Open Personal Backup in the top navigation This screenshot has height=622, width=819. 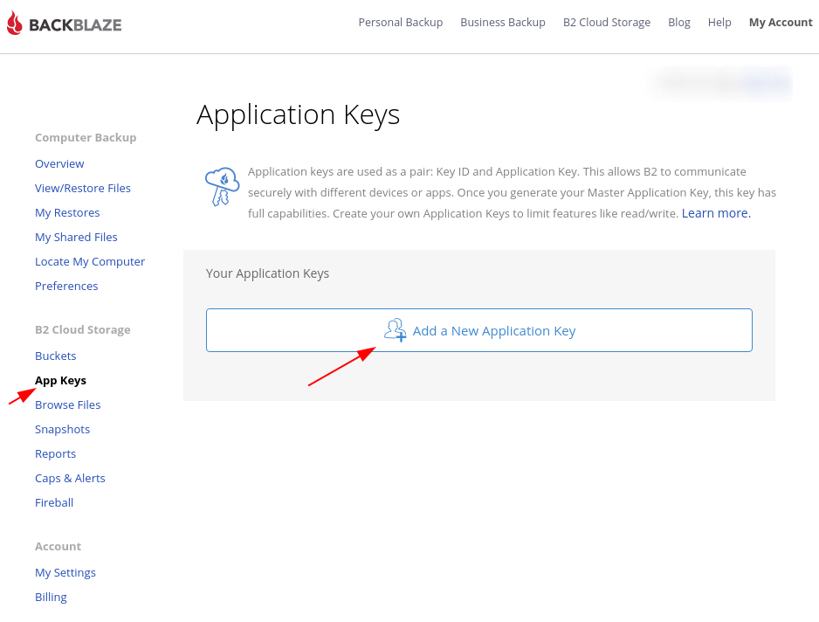(x=401, y=22)
